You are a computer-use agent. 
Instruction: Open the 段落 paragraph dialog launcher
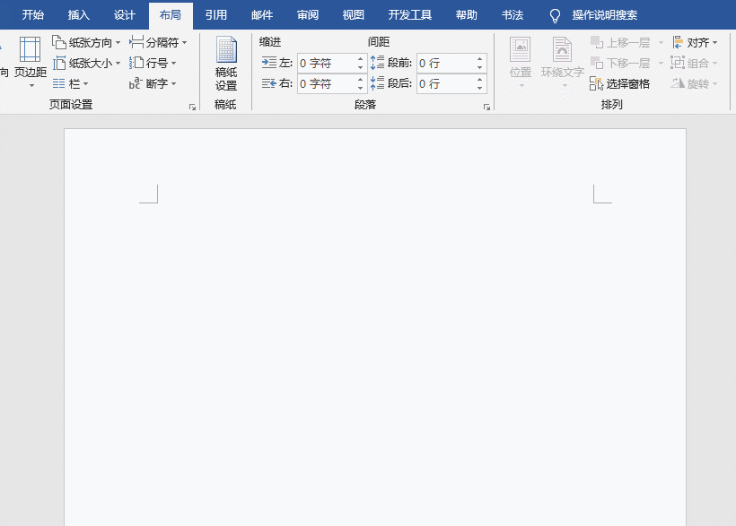click(486, 108)
